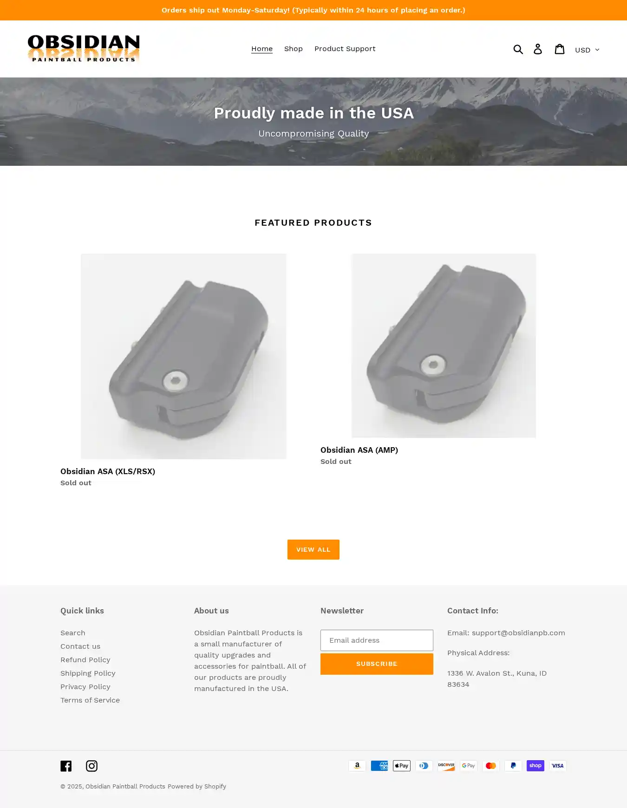Visit the Facebook page icon
The height and width of the screenshot is (808, 627).
tap(66, 766)
